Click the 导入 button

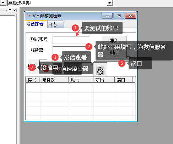pos(114,39)
